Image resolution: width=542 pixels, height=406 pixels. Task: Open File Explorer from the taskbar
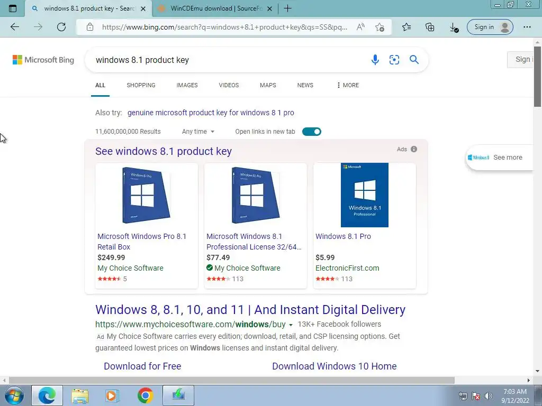(x=80, y=395)
